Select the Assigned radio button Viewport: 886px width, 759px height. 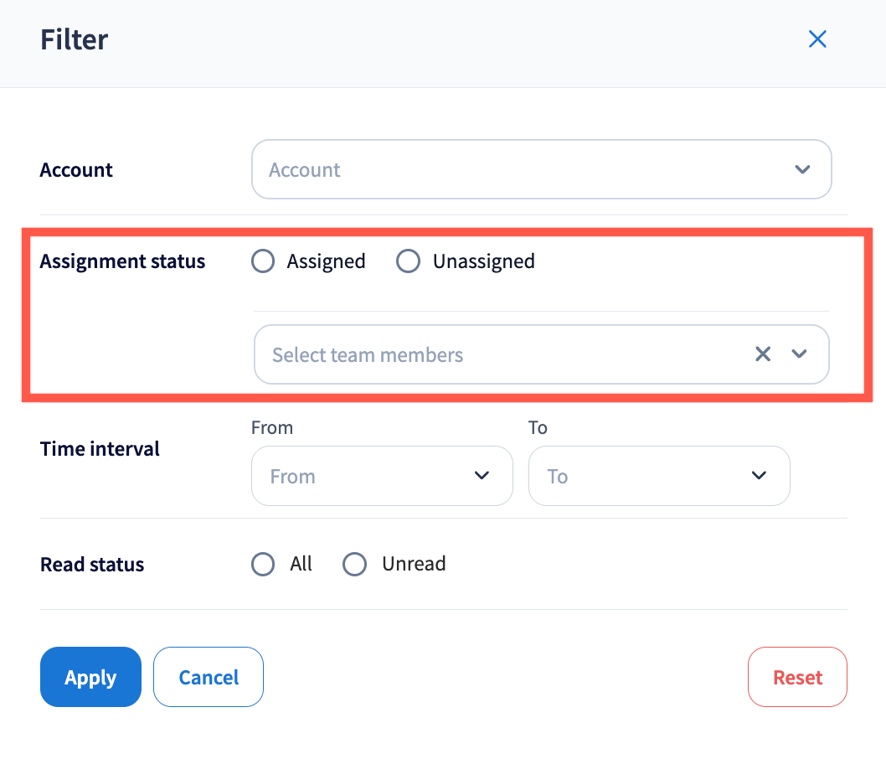point(263,261)
